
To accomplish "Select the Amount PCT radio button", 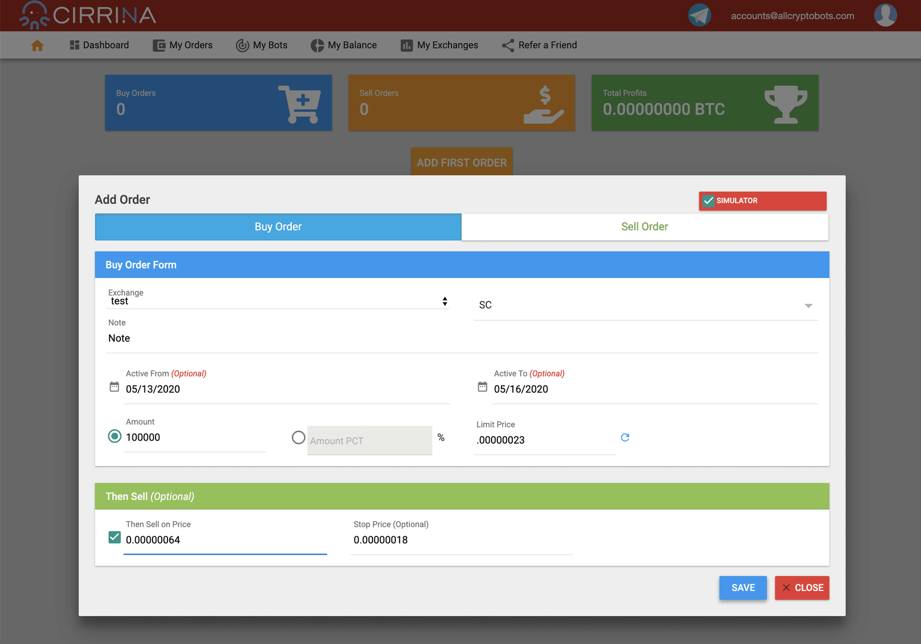I will 298,438.
